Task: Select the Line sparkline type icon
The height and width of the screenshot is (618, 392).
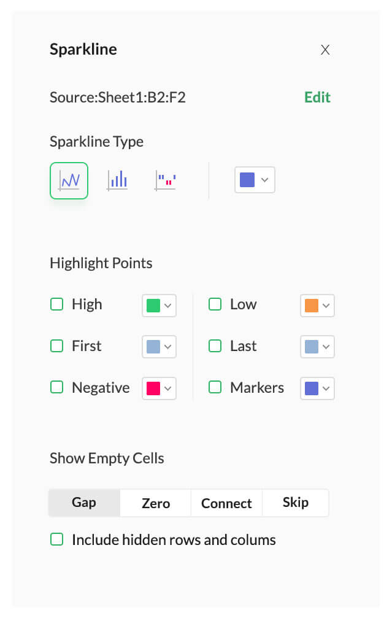Action: [69, 180]
